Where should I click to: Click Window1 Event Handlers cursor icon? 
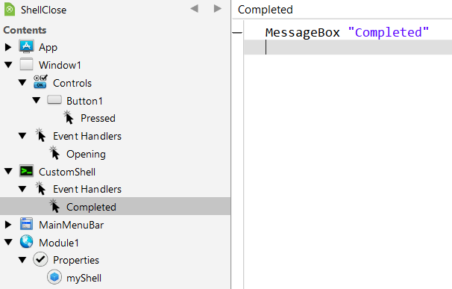tap(40, 135)
